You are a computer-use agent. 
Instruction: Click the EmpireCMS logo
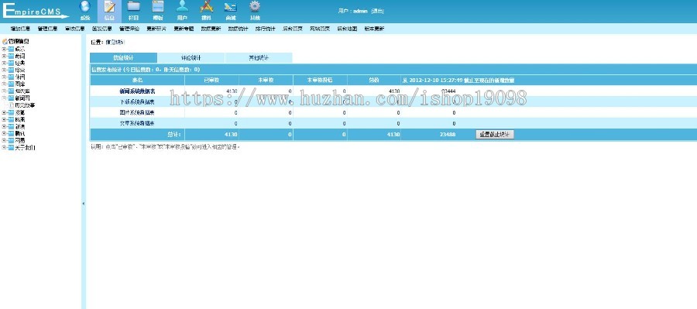pos(36,11)
